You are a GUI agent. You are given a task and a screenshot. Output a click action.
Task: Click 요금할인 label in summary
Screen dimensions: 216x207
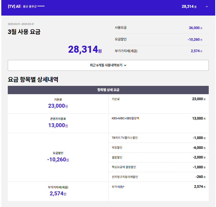point(121,39)
